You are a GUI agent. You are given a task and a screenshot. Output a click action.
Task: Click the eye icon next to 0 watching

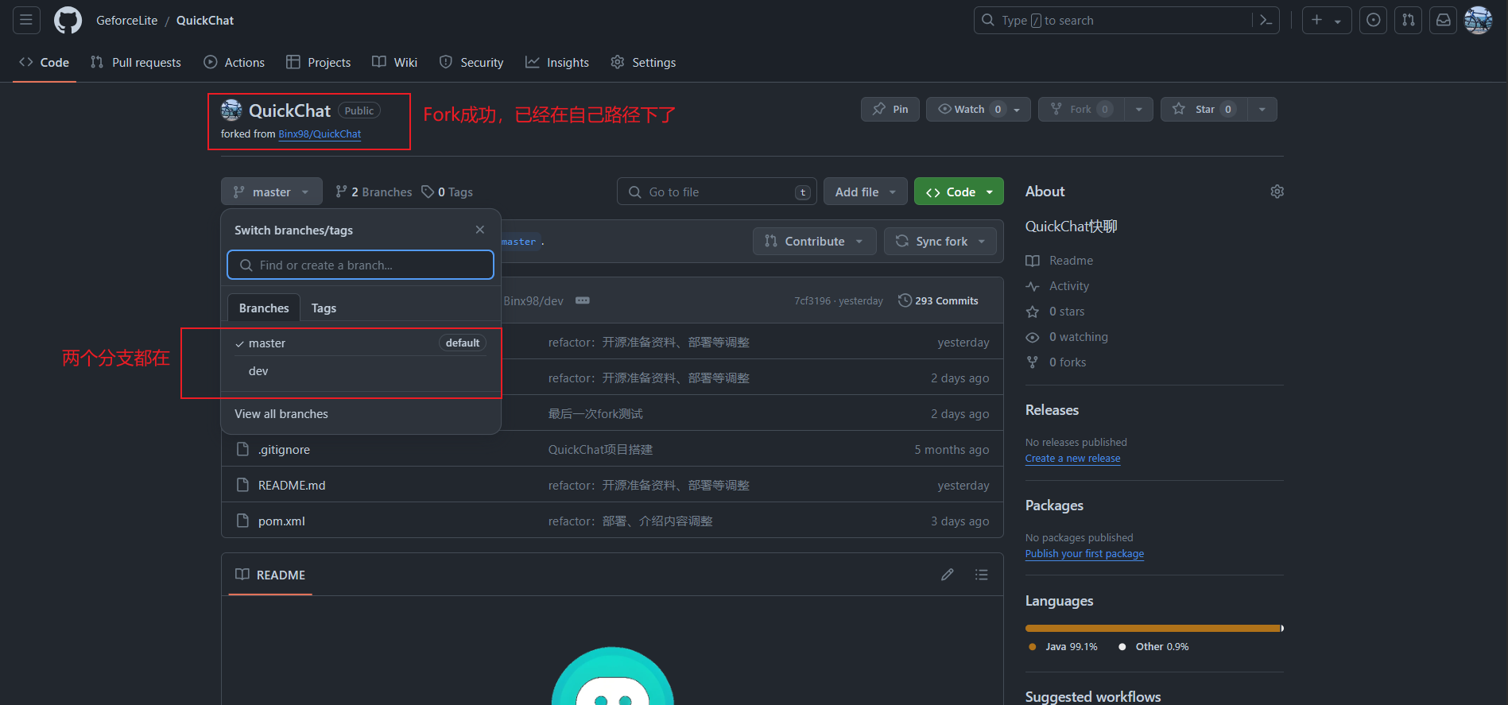coord(1033,337)
